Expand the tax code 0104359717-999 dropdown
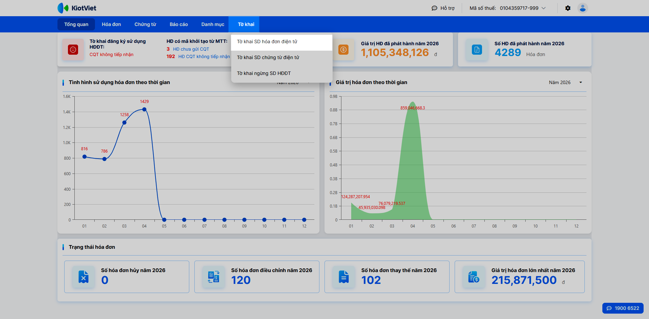 tap(544, 8)
